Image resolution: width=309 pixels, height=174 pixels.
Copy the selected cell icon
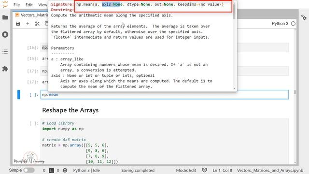pos(46,24)
